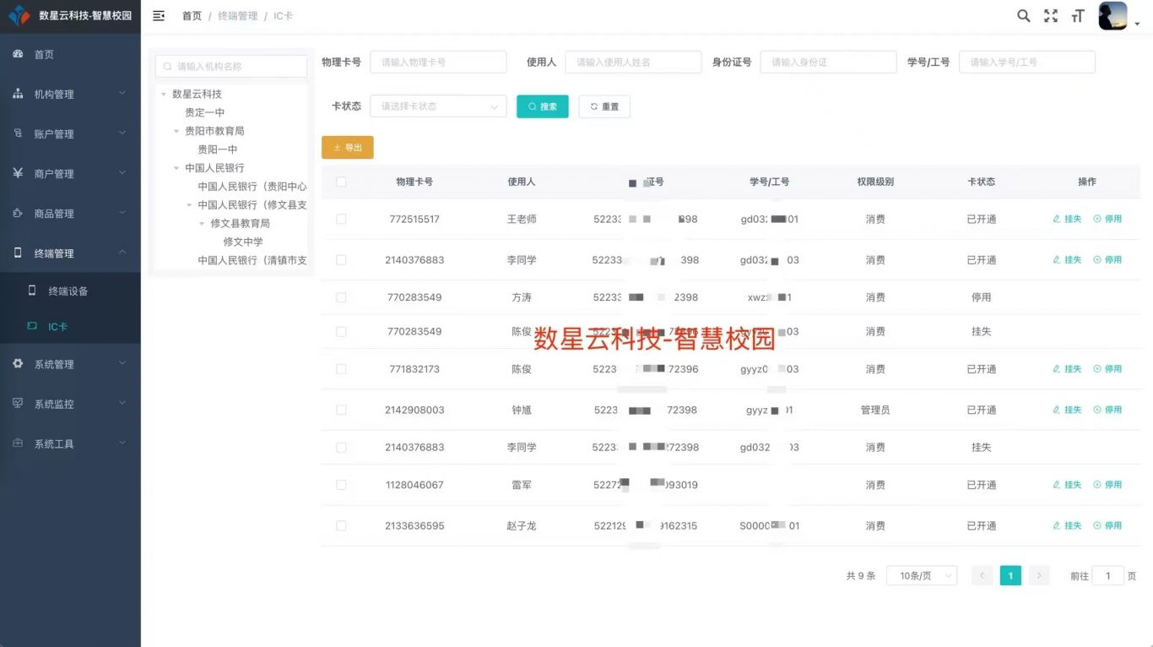Focus the 物理卡号 input field
The height and width of the screenshot is (647, 1153).
tap(438, 62)
